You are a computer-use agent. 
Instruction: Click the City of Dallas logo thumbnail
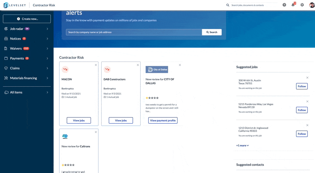click(157, 69)
